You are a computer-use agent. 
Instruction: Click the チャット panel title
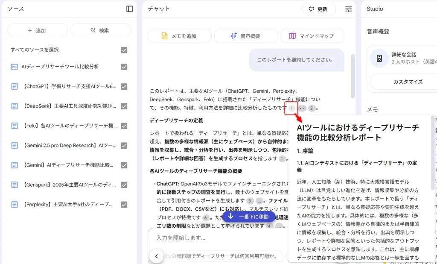[x=159, y=9]
